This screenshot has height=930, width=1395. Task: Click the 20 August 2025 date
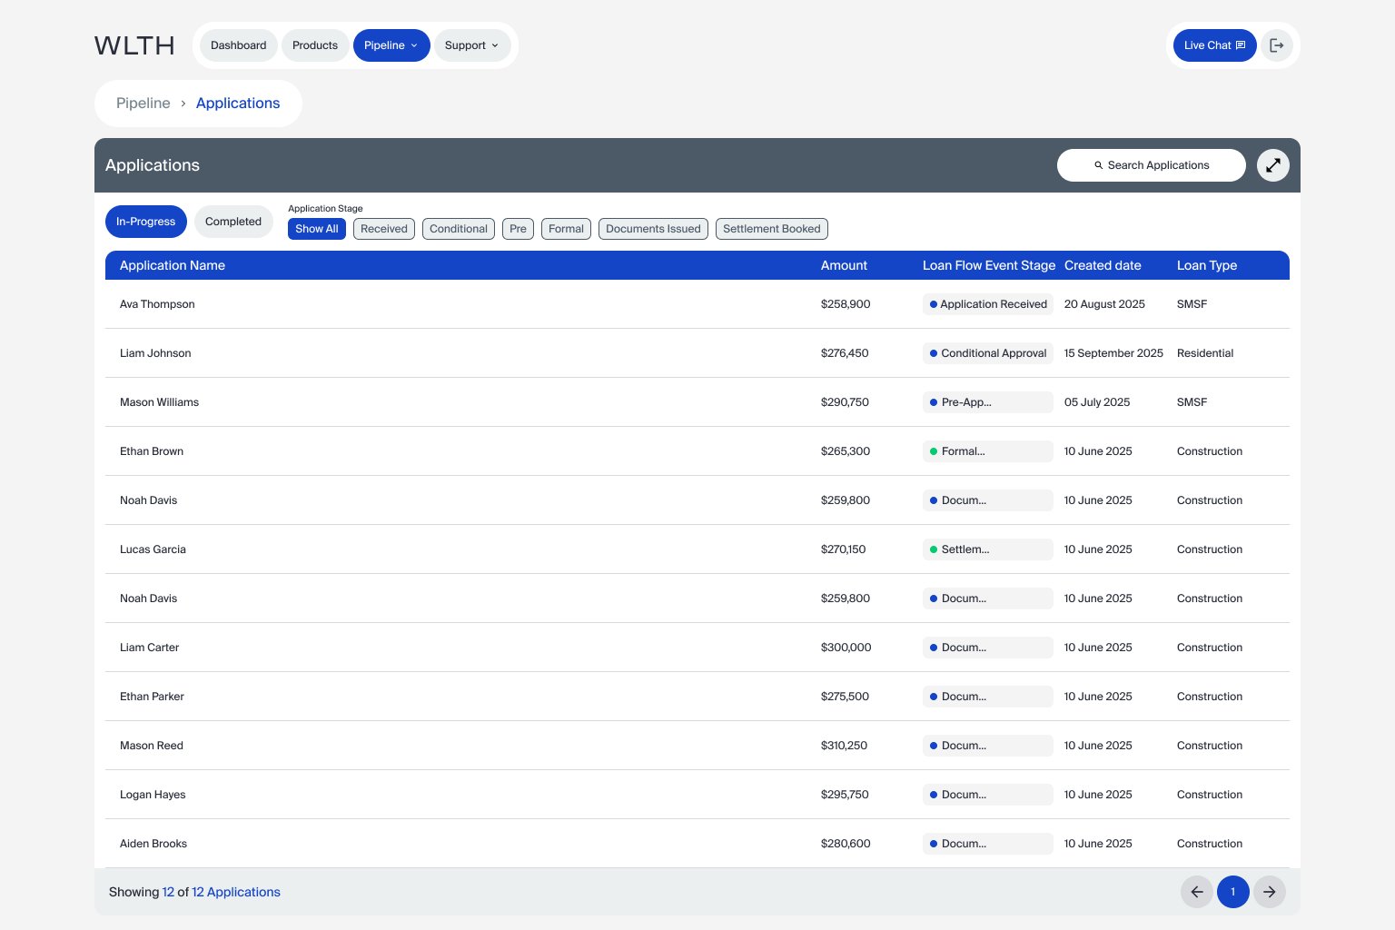tap(1104, 304)
